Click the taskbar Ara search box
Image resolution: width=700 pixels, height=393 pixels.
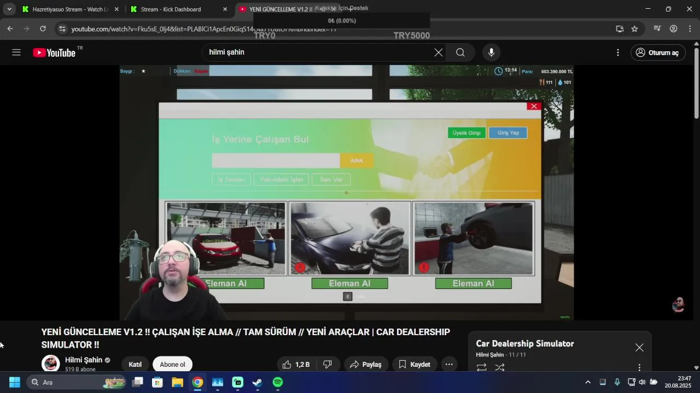77,382
